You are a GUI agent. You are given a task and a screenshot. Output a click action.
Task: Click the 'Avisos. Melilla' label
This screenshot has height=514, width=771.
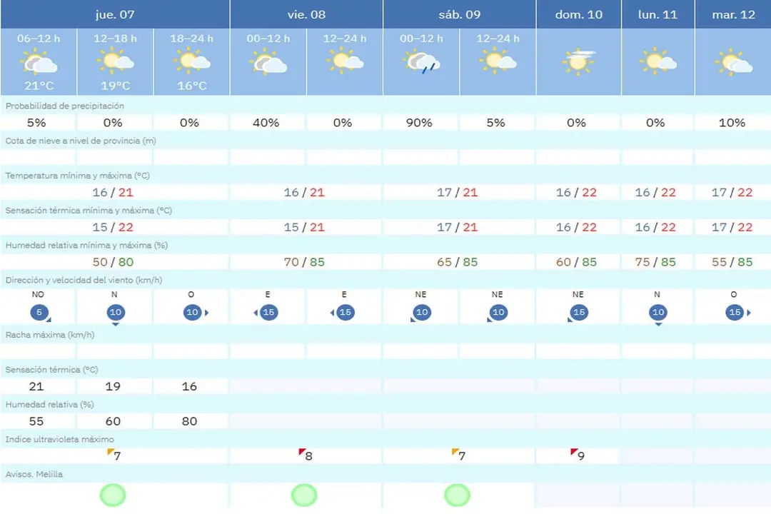pyautogui.click(x=34, y=474)
